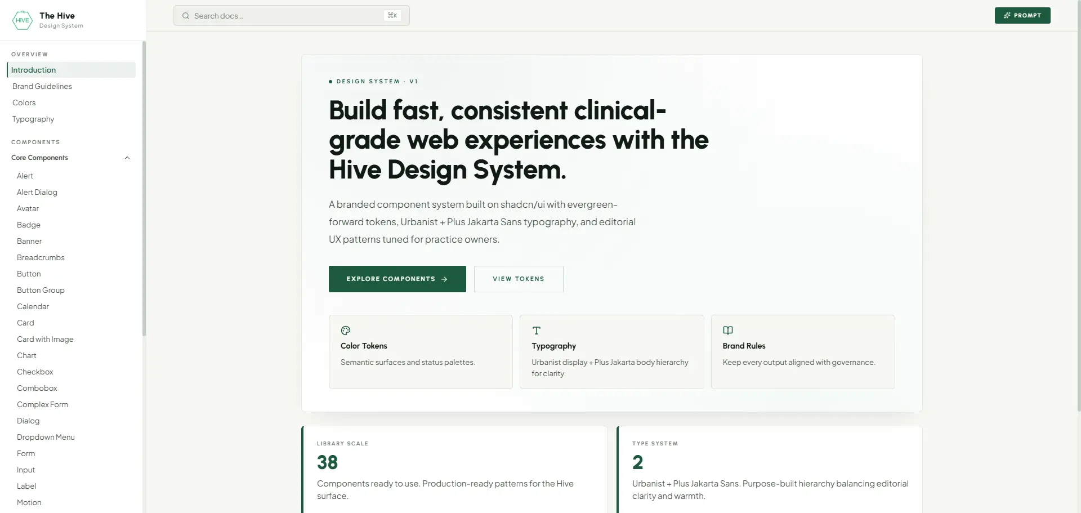1081x513 pixels.
Task: Open Button component page
Action: (x=29, y=274)
